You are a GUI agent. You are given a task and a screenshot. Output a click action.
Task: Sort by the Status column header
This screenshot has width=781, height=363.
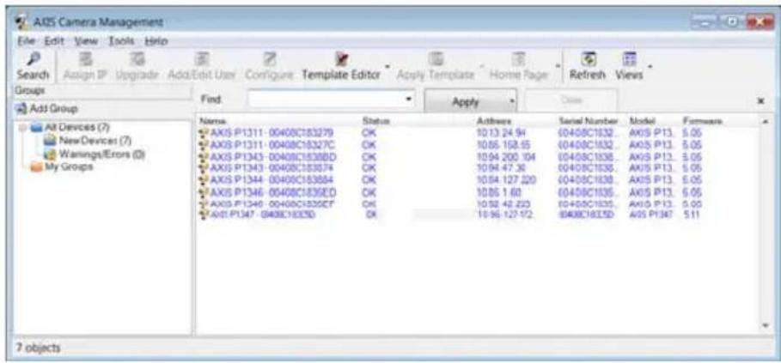click(x=376, y=121)
